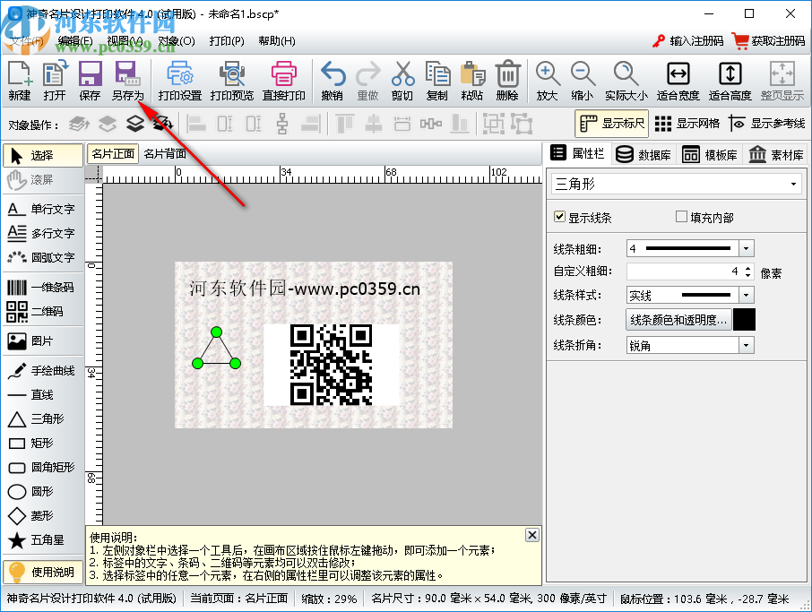Open the 模板库 template library tab
The width and height of the screenshot is (812, 612).
point(710,154)
